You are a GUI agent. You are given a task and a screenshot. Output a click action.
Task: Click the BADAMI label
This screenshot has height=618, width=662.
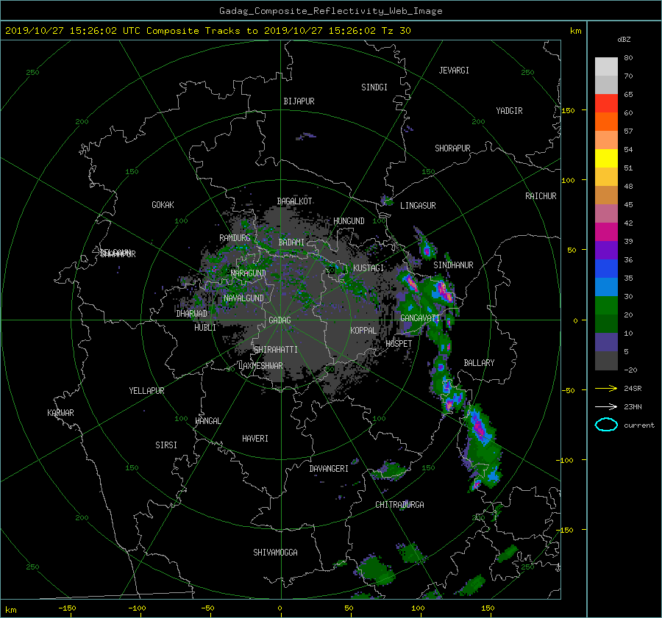coord(291,242)
